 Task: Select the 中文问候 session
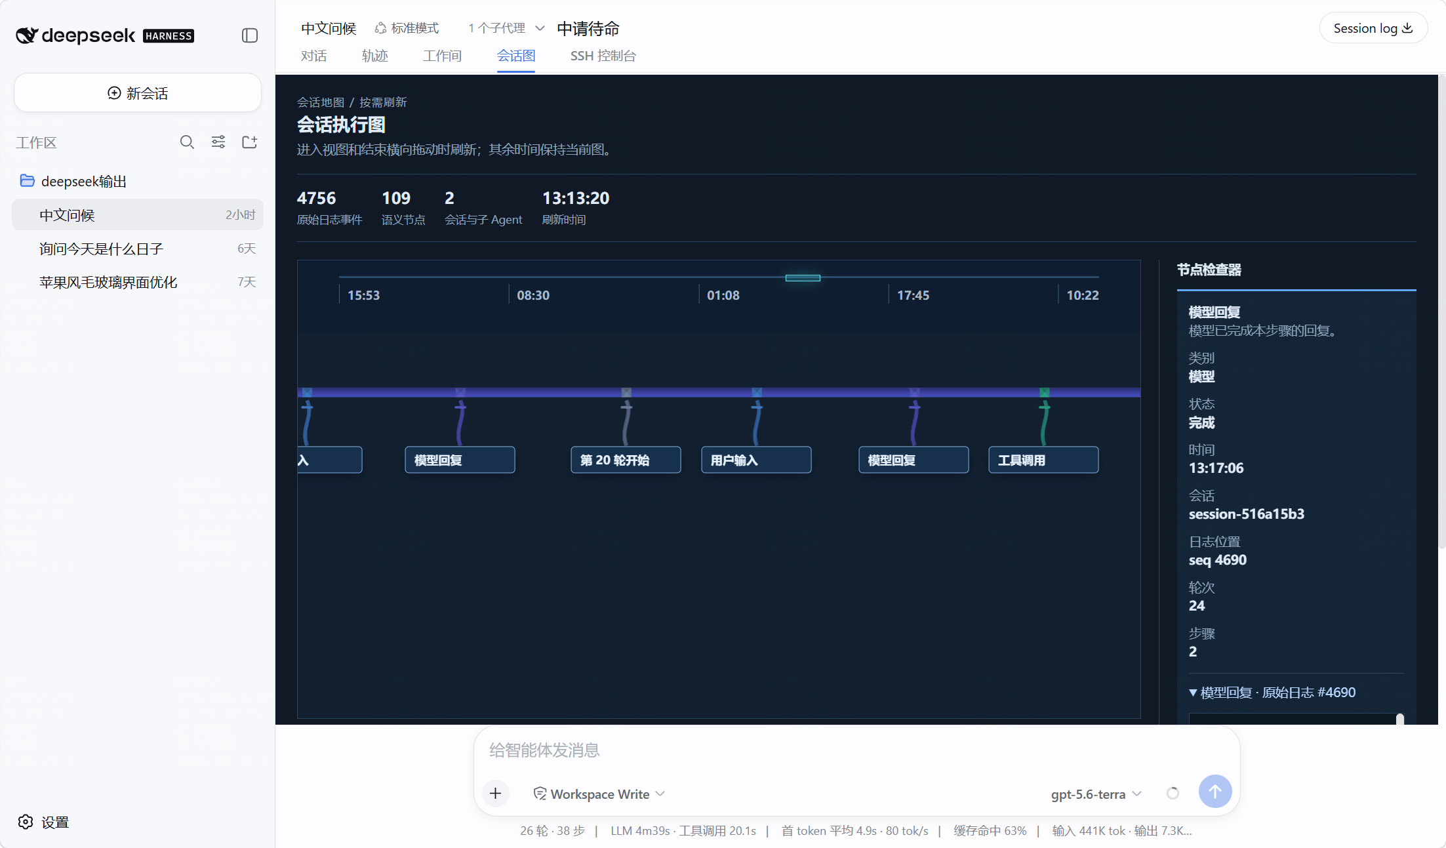(x=138, y=214)
